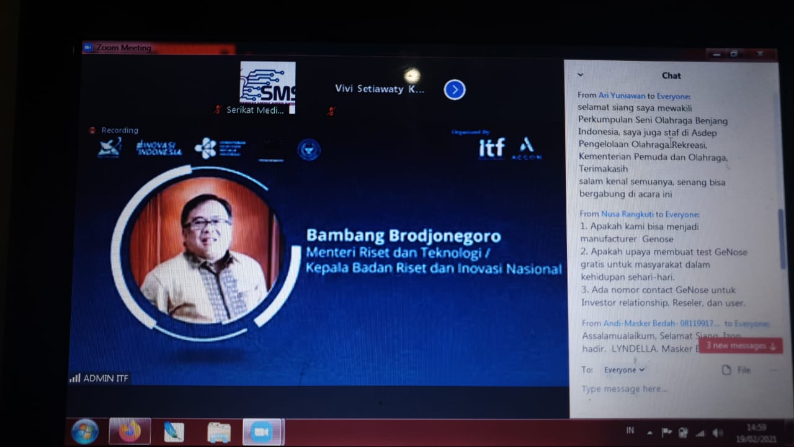Select the Vivi Setiawaty participant tile
This screenshot has height=447, width=794.
(x=380, y=89)
